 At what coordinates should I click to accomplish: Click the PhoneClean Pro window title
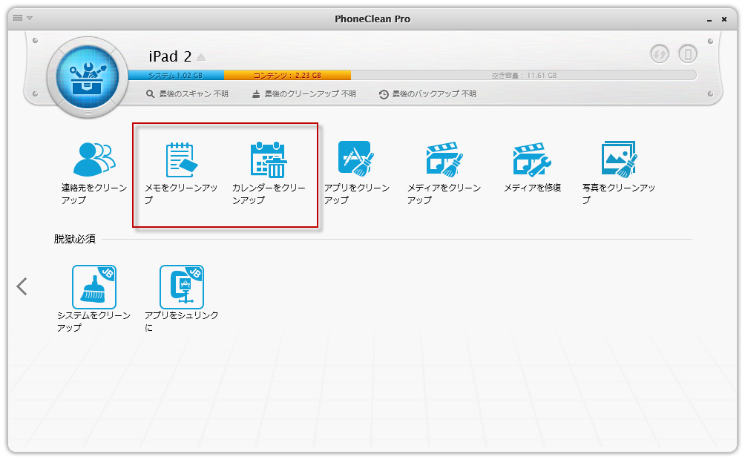(x=372, y=19)
